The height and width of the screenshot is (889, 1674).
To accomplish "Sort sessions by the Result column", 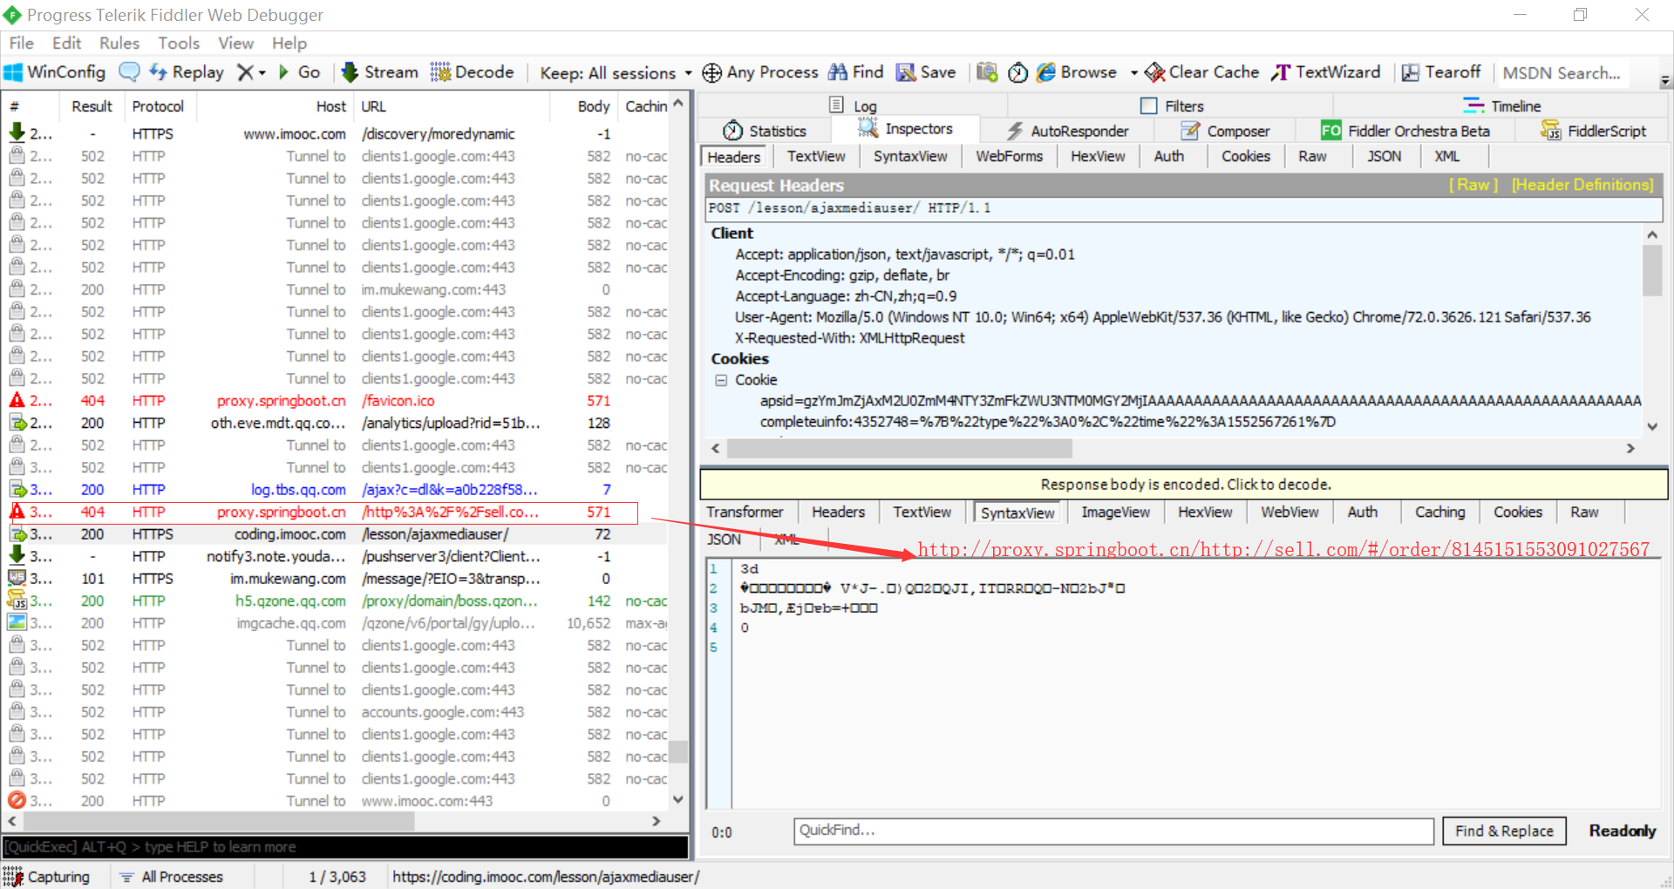I will pyautogui.click(x=92, y=106).
